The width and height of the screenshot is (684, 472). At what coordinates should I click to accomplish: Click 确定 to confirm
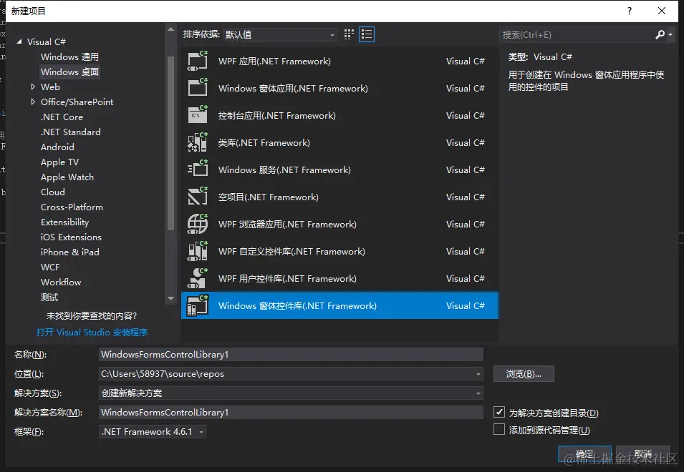click(x=584, y=453)
